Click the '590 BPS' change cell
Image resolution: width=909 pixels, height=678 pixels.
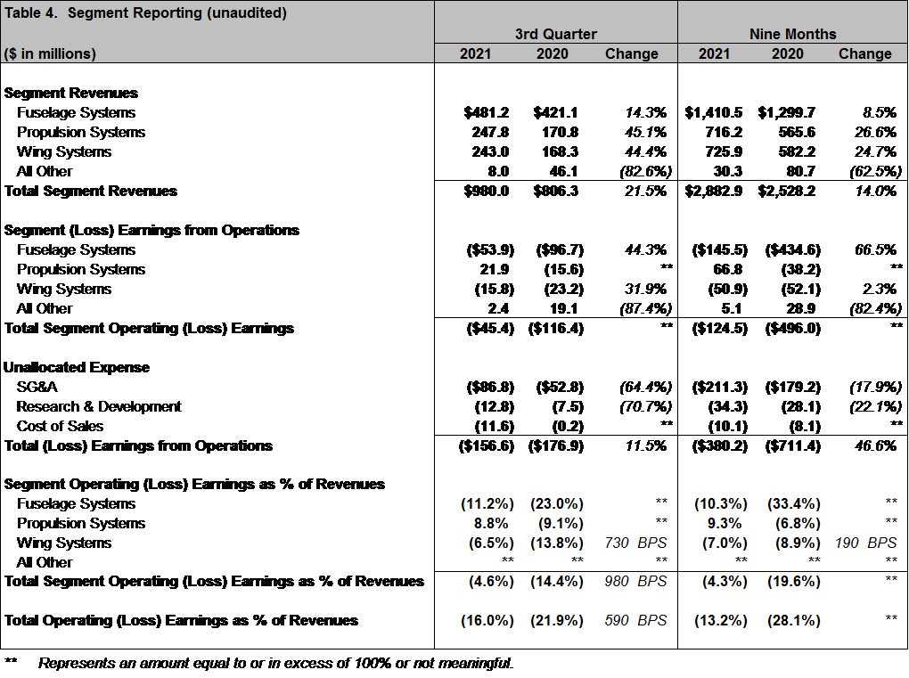(635, 620)
